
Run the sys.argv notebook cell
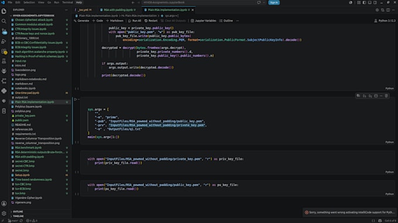click(x=76, y=99)
